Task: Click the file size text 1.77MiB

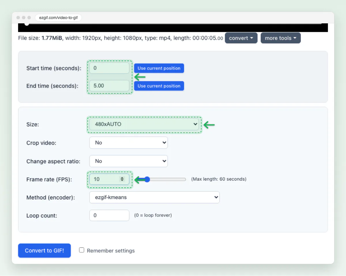Action: click(x=52, y=38)
